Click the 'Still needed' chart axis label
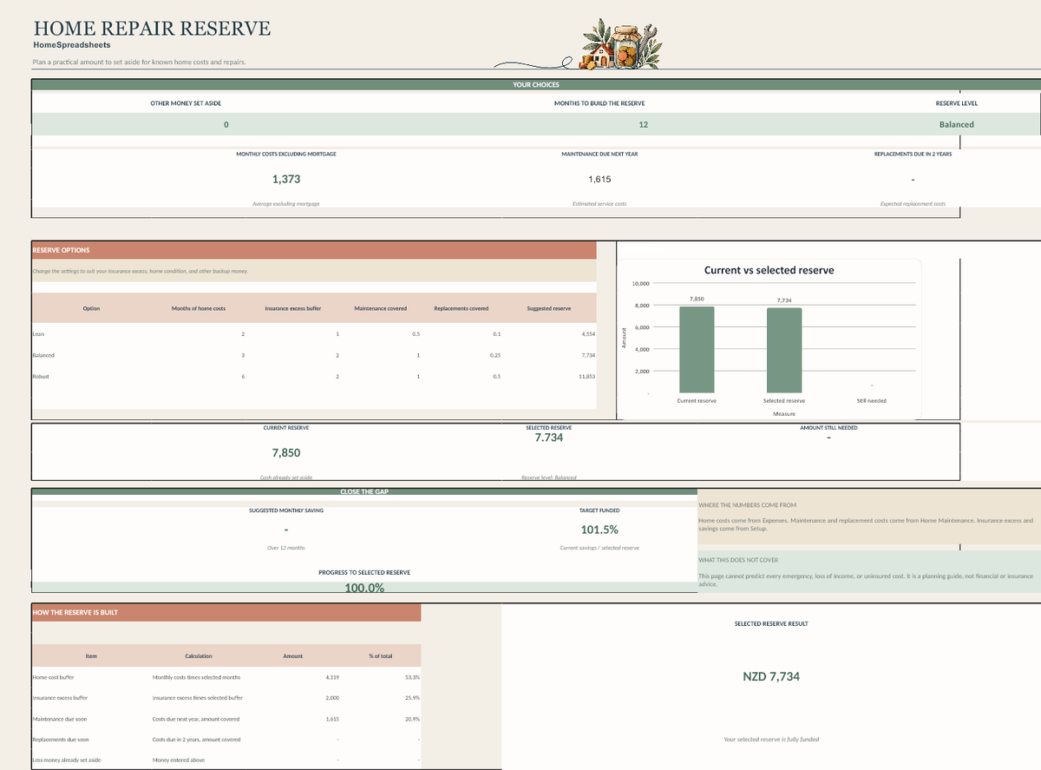The width and height of the screenshot is (1041, 770). [871, 400]
